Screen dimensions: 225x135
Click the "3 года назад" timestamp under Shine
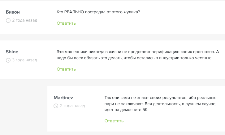(x=24, y=60)
